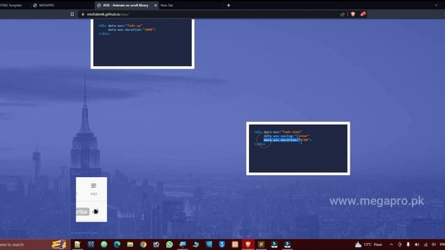Switch to the HTML Template tab

point(13,5)
